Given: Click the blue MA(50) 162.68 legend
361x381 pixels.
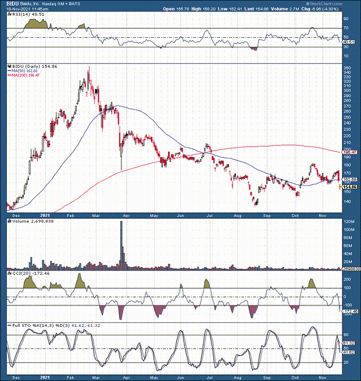Looking at the screenshot, I should click(23, 70).
